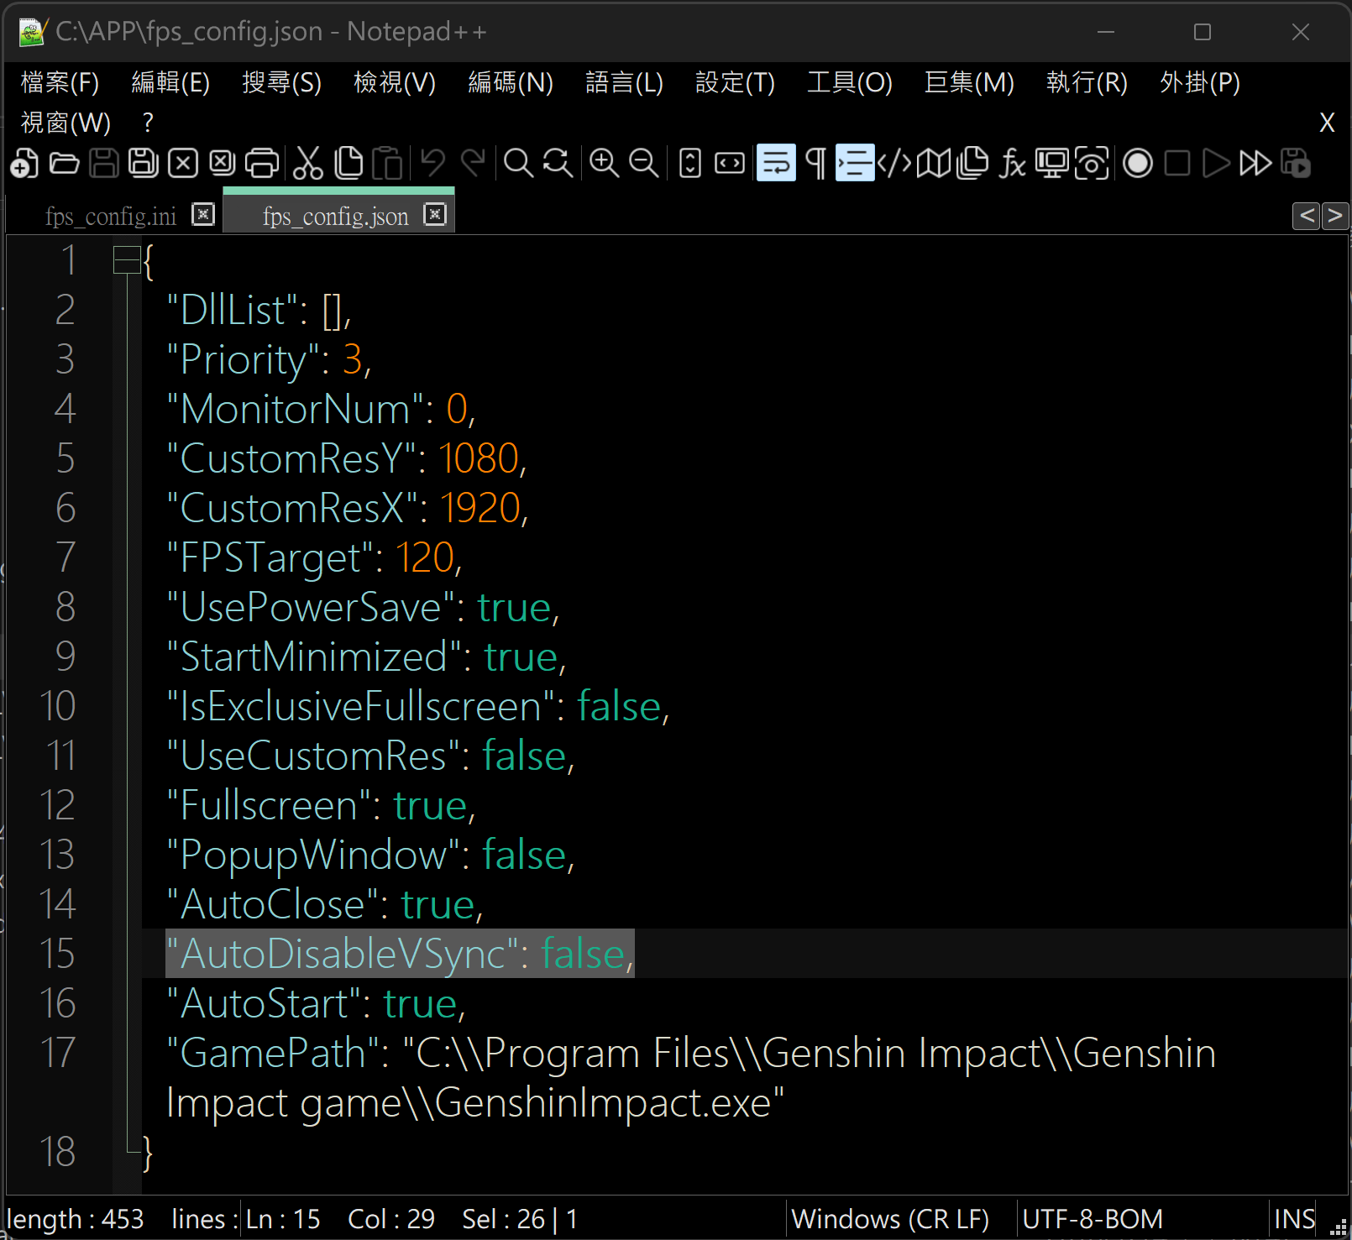1352x1240 pixels.
Task: Undo the last action
Action: (433, 163)
